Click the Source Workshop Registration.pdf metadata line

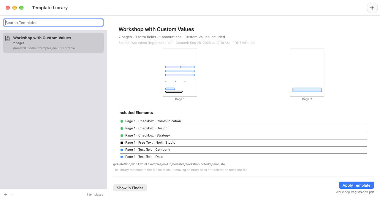coord(186,43)
